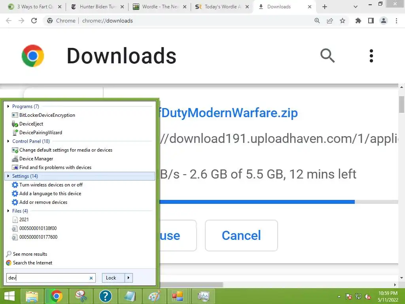Go forward in Chrome

click(x=21, y=21)
